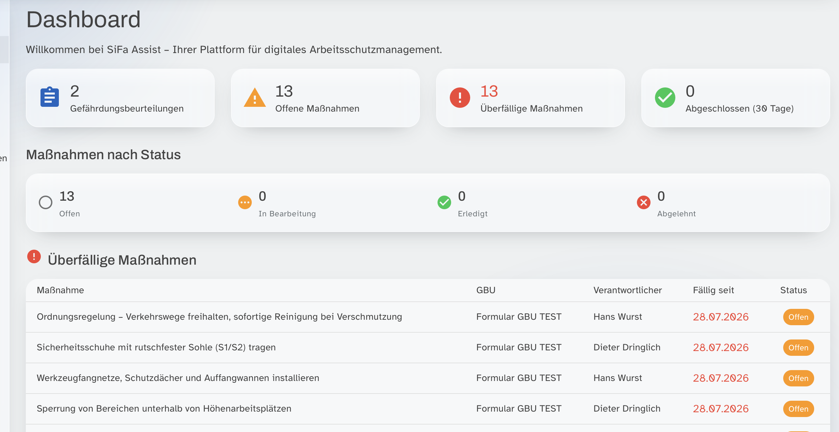Viewport: 839px width, 432px height.
Task: Click due date 28.07.2026 in Sicherheitsschuhe row
Action: pos(721,347)
